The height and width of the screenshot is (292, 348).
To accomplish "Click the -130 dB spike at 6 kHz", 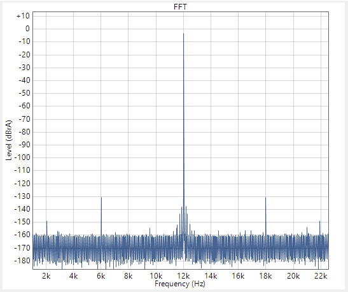I will (101, 215).
